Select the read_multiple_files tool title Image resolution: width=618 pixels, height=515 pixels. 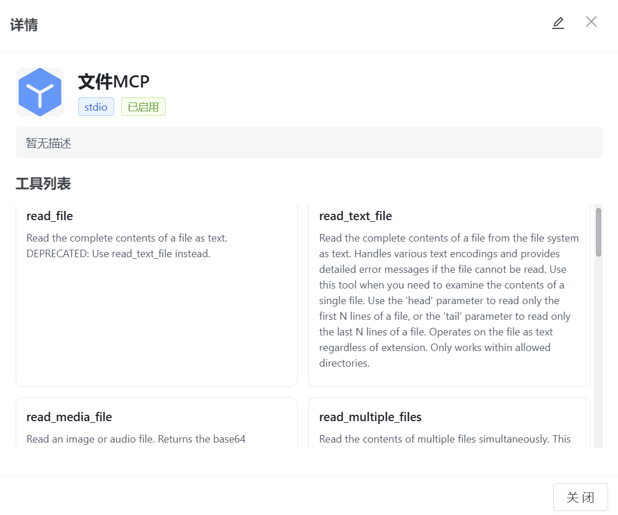370,417
